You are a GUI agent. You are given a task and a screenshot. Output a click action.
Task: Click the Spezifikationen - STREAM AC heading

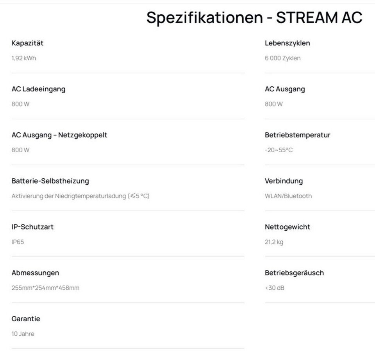click(254, 18)
